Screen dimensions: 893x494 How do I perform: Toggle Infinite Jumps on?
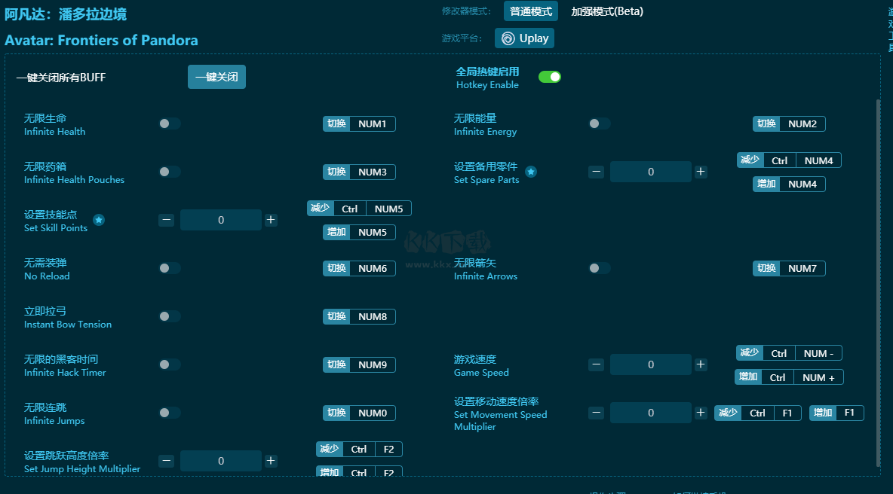(x=169, y=413)
